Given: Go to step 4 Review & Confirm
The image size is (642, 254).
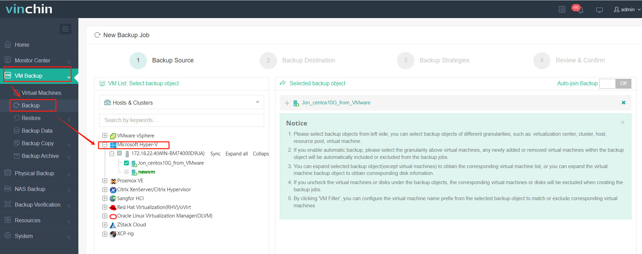Looking at the screenshot, I should click(x=569, y=60).
